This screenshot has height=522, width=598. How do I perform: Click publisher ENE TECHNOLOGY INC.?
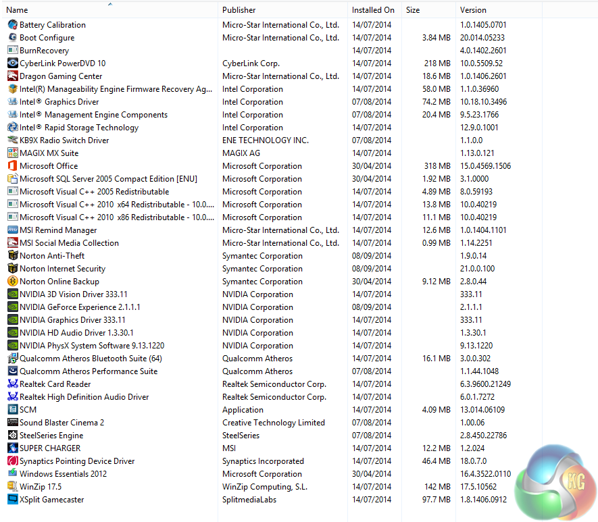[266, 140]
